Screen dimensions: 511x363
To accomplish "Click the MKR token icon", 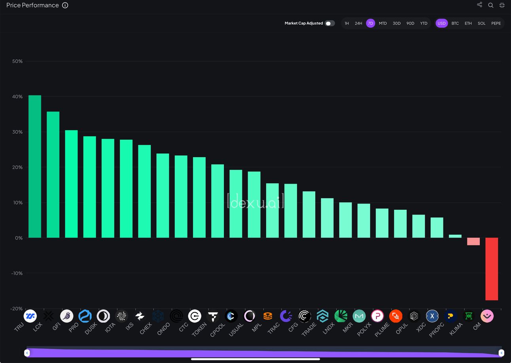I will [359, 316].
